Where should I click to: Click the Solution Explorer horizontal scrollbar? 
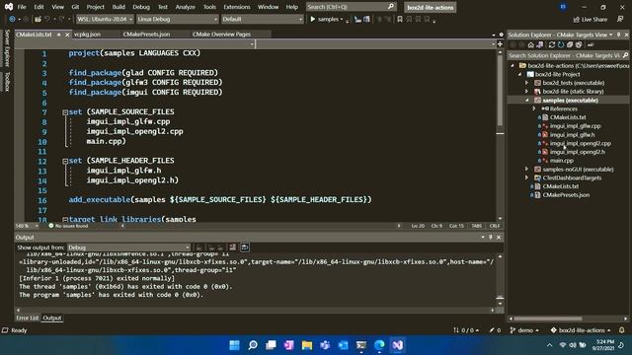(547, 319)
